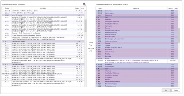Select right row 3.12.3 Concretagem
This screenshot has height=96, width=184.
[137, 66]
